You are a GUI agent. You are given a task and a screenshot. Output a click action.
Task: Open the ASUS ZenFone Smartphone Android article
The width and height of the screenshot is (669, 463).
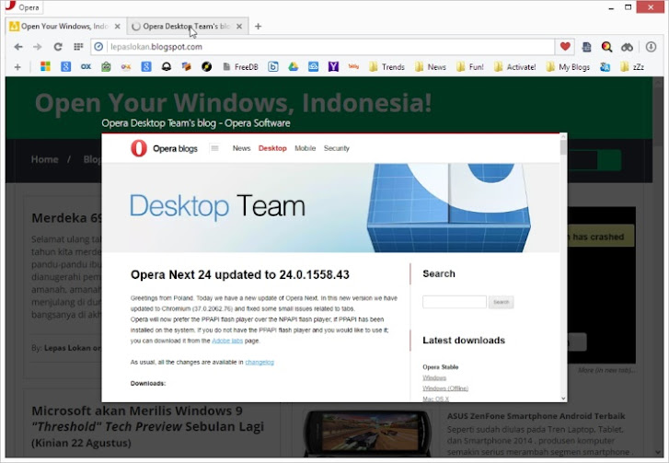(x=536, y=416)
